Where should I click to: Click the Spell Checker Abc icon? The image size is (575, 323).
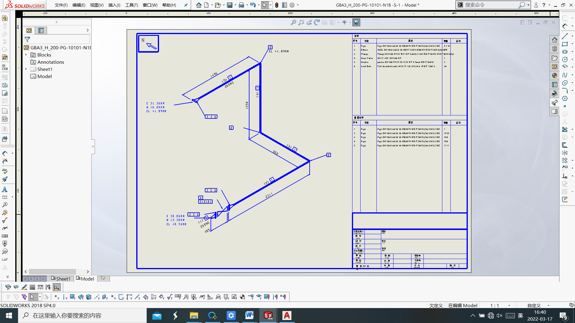coord(5,171)
